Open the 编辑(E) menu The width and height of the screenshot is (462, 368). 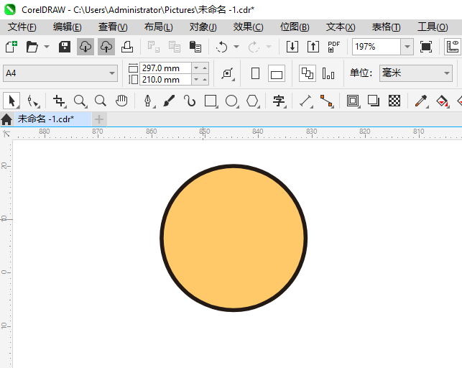pos(67,27)
